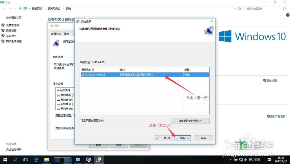This screenshot has width=290, height=164.
Task: Select 新加卷 (E:) drive in list
Action: [65, 104]
